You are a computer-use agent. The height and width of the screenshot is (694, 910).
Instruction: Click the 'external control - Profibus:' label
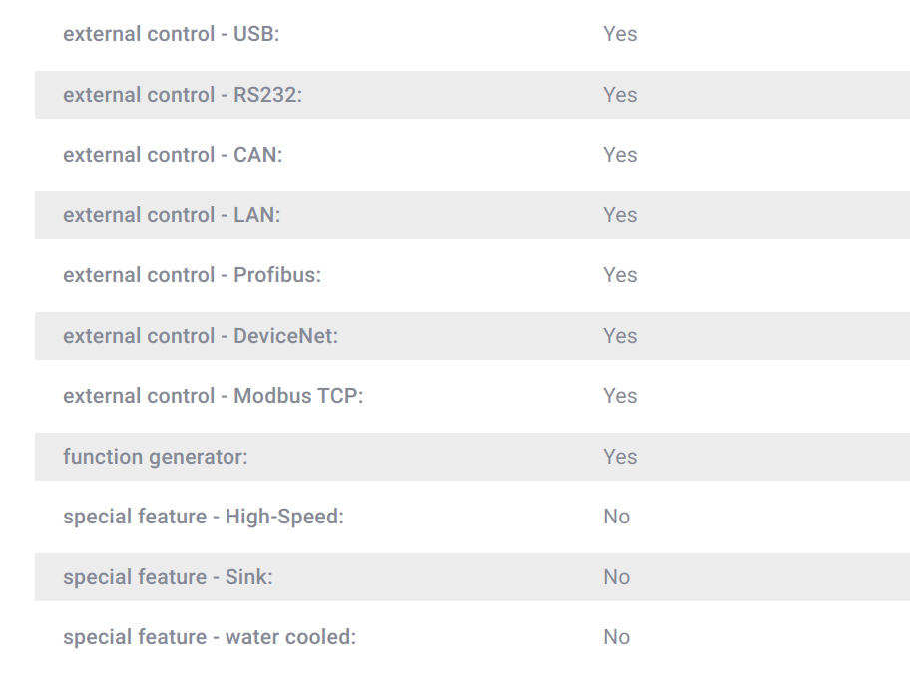[193, 275]
